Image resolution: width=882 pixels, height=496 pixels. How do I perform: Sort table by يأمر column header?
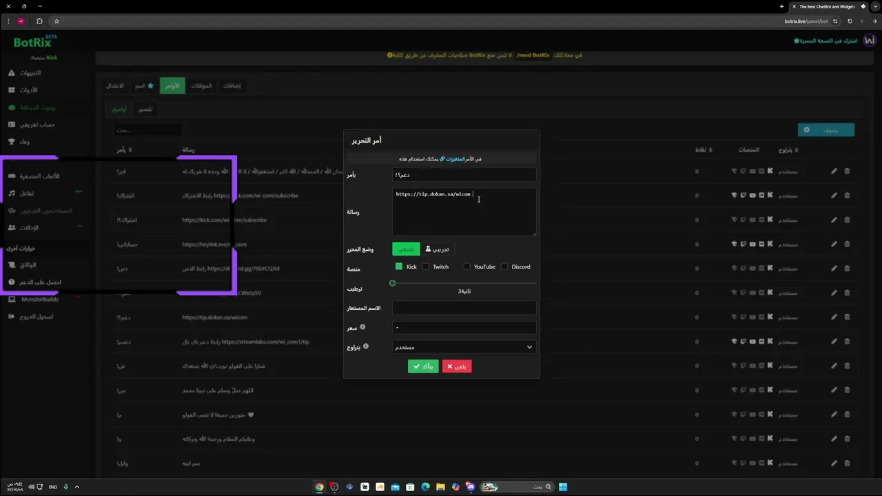point(124,149)
